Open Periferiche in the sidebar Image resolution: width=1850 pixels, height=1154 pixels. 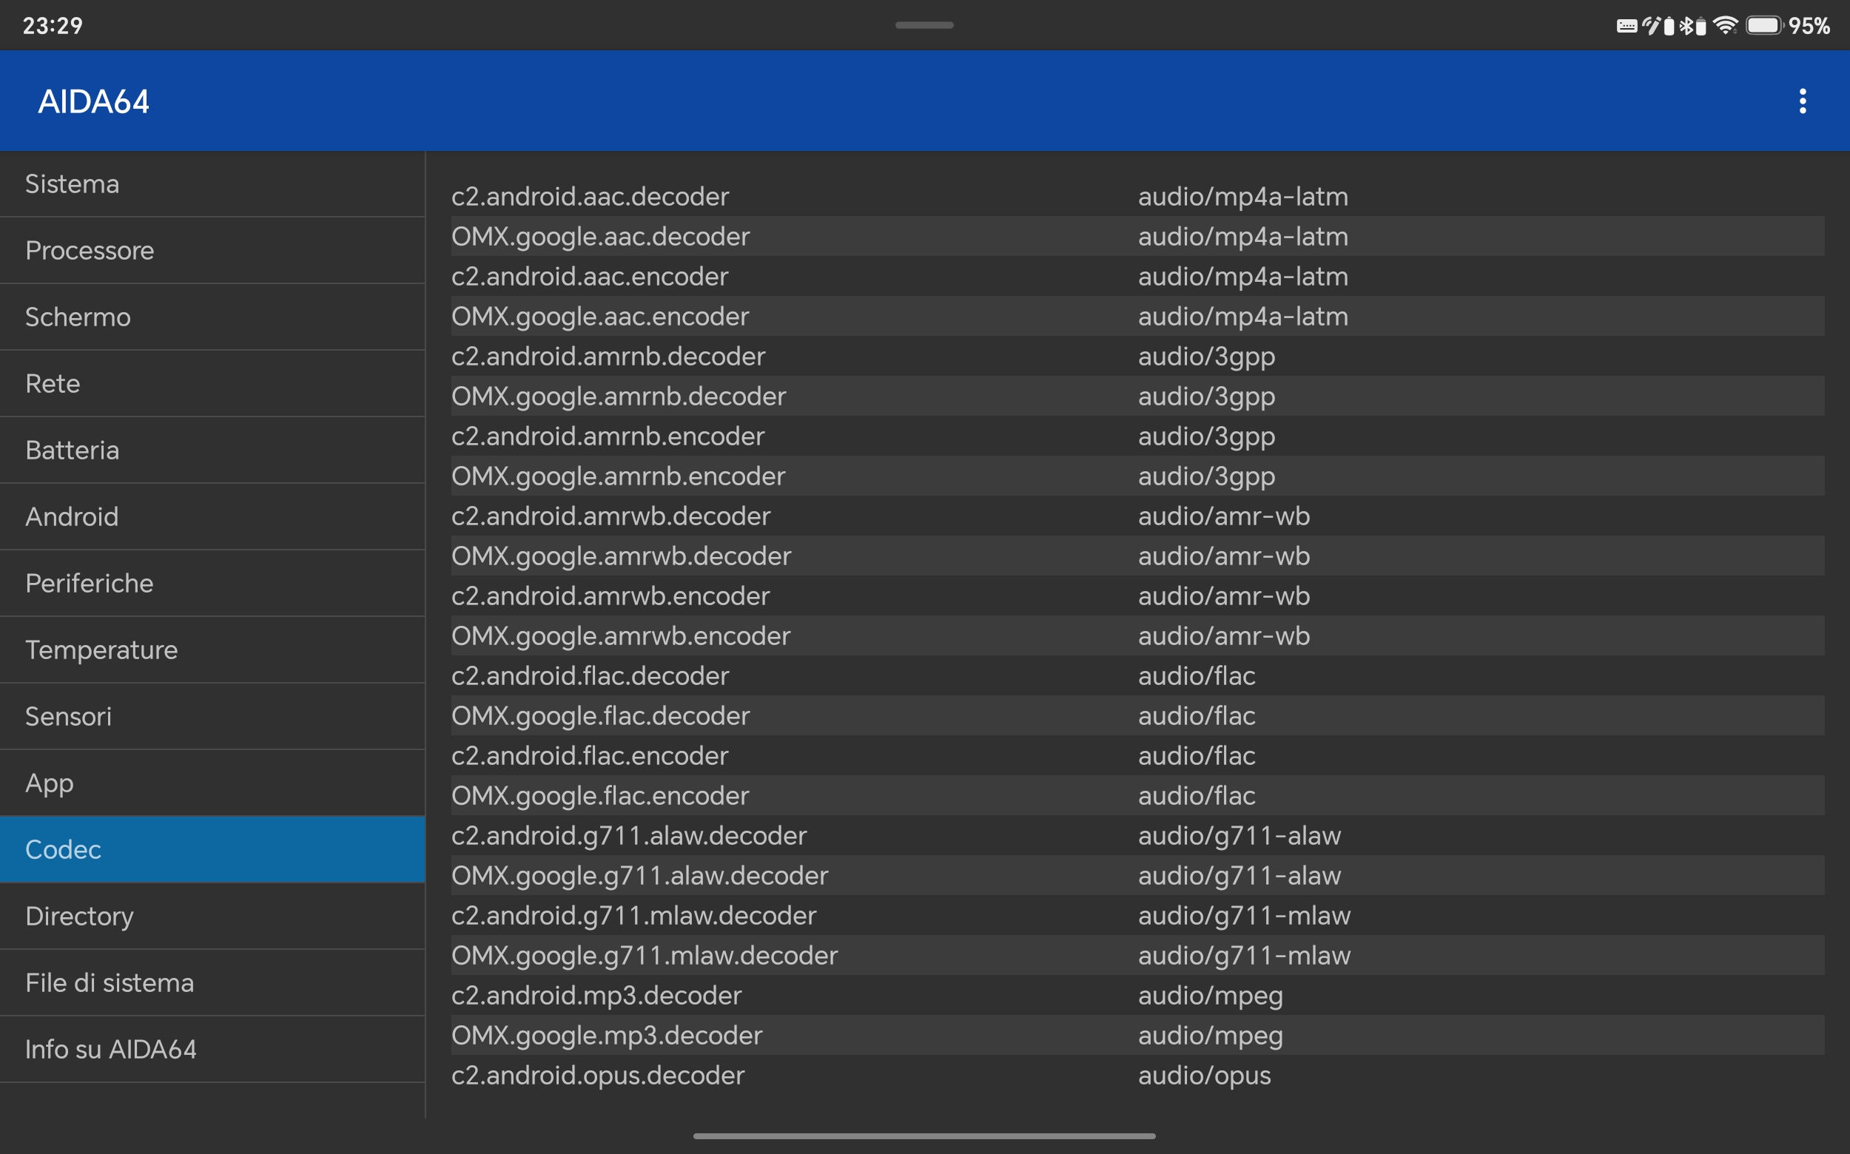coord(212,583)
